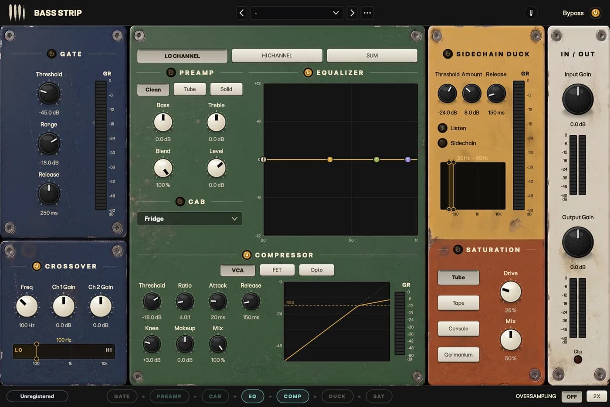The width and height of the screenshot is (610, 407).
Task: Click the Unregistered status button
Action: click(37, 396)
